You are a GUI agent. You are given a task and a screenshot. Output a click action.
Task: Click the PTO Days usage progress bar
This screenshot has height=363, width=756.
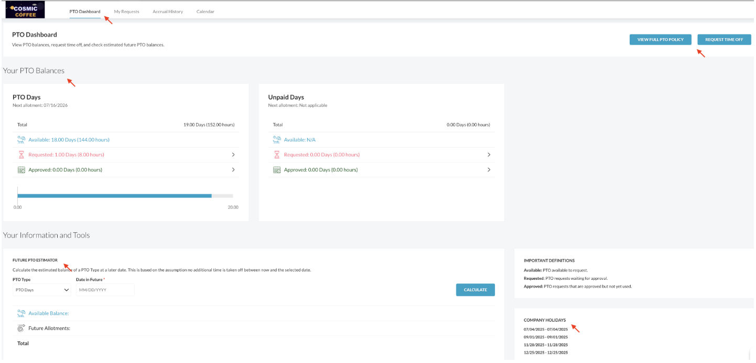[114, 196]
